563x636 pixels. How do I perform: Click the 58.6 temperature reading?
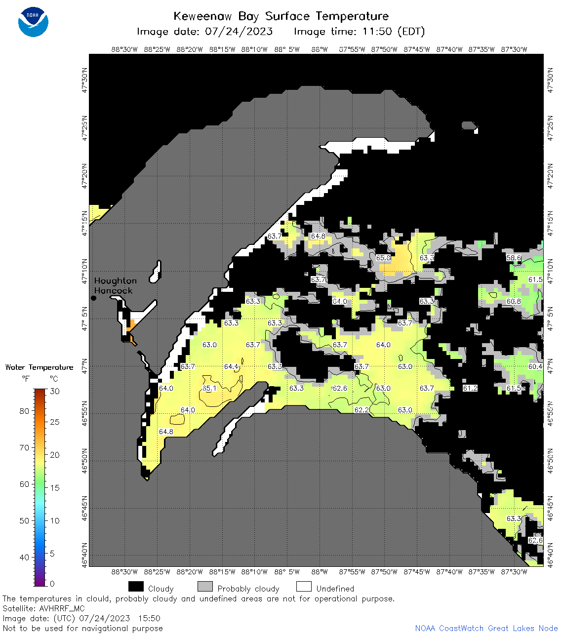click(514, 258)
